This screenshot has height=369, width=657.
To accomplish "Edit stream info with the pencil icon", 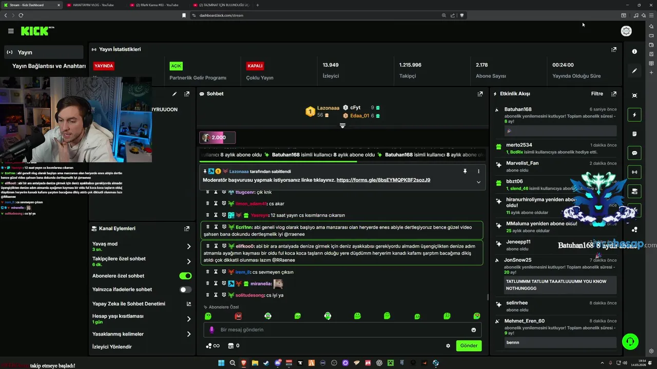I will (x=175, y=94).
